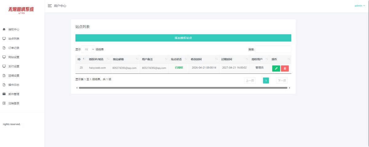
Task: Open the admin user dropdown
Action: click(360, 6)
